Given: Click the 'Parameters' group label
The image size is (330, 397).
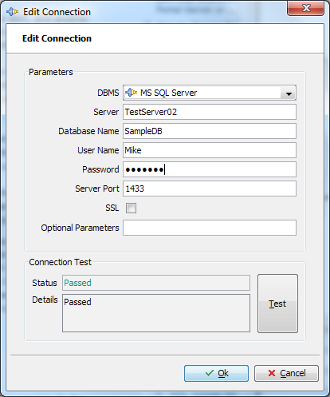Looking at the screenshot, I should (x=51, y=72).
